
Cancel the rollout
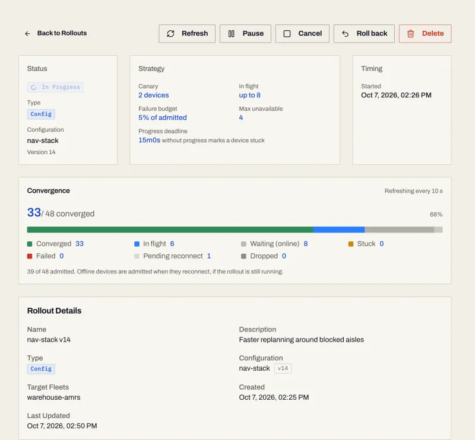(x=302, y=34)
